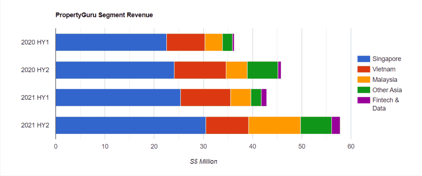Click the PropertyGuru Segment Revenue chart title
This screenshot has width=422, height=176.
click(104, 15)
